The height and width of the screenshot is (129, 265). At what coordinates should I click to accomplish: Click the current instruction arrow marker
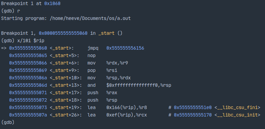(x=4, y=48)
